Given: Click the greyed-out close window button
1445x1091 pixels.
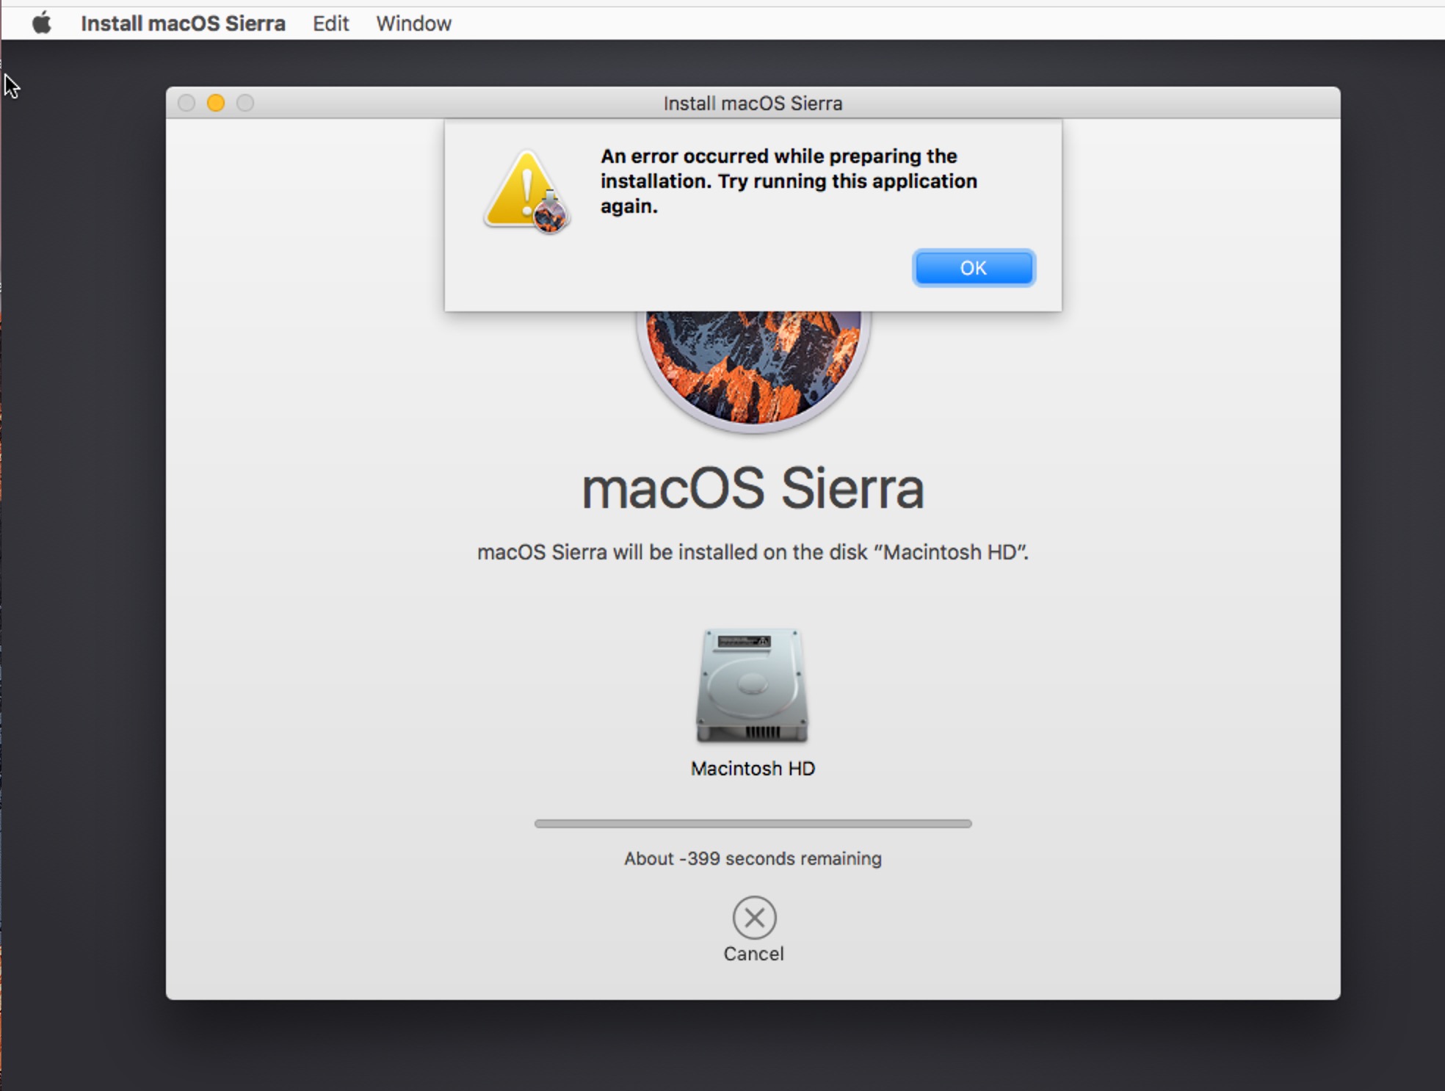Looking at the screenshot, I should pos(186,103).
